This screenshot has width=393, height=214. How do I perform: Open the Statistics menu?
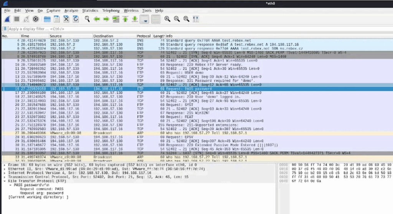click(90, 11)
